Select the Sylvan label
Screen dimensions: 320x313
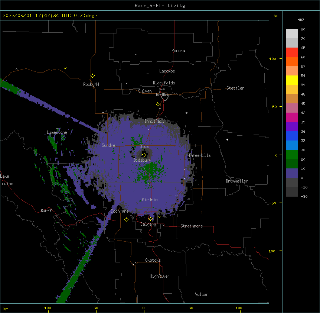[145, 91]
